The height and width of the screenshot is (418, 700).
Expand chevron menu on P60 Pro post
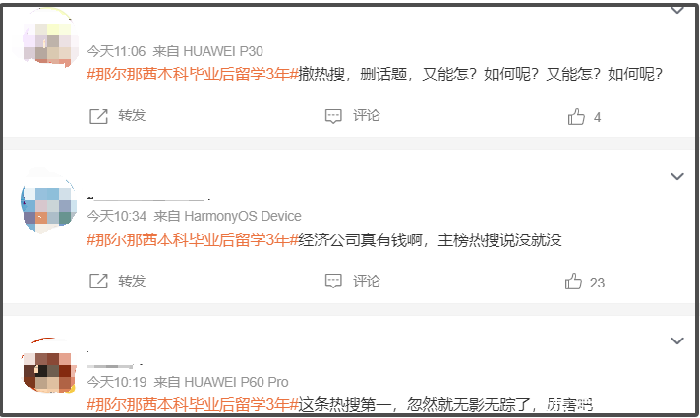[x=677, y=340]
